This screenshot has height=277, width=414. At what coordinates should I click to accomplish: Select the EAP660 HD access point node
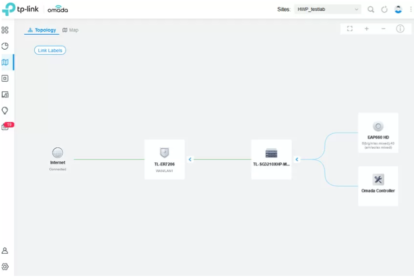click(378, 133)
